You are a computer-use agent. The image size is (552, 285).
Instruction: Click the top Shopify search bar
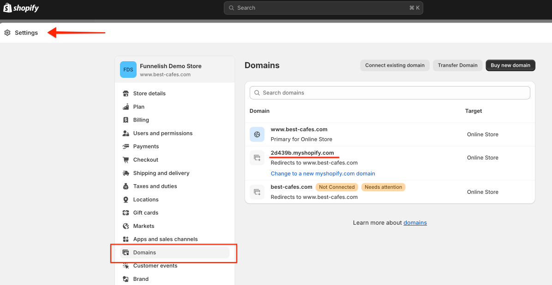(323, 8)
